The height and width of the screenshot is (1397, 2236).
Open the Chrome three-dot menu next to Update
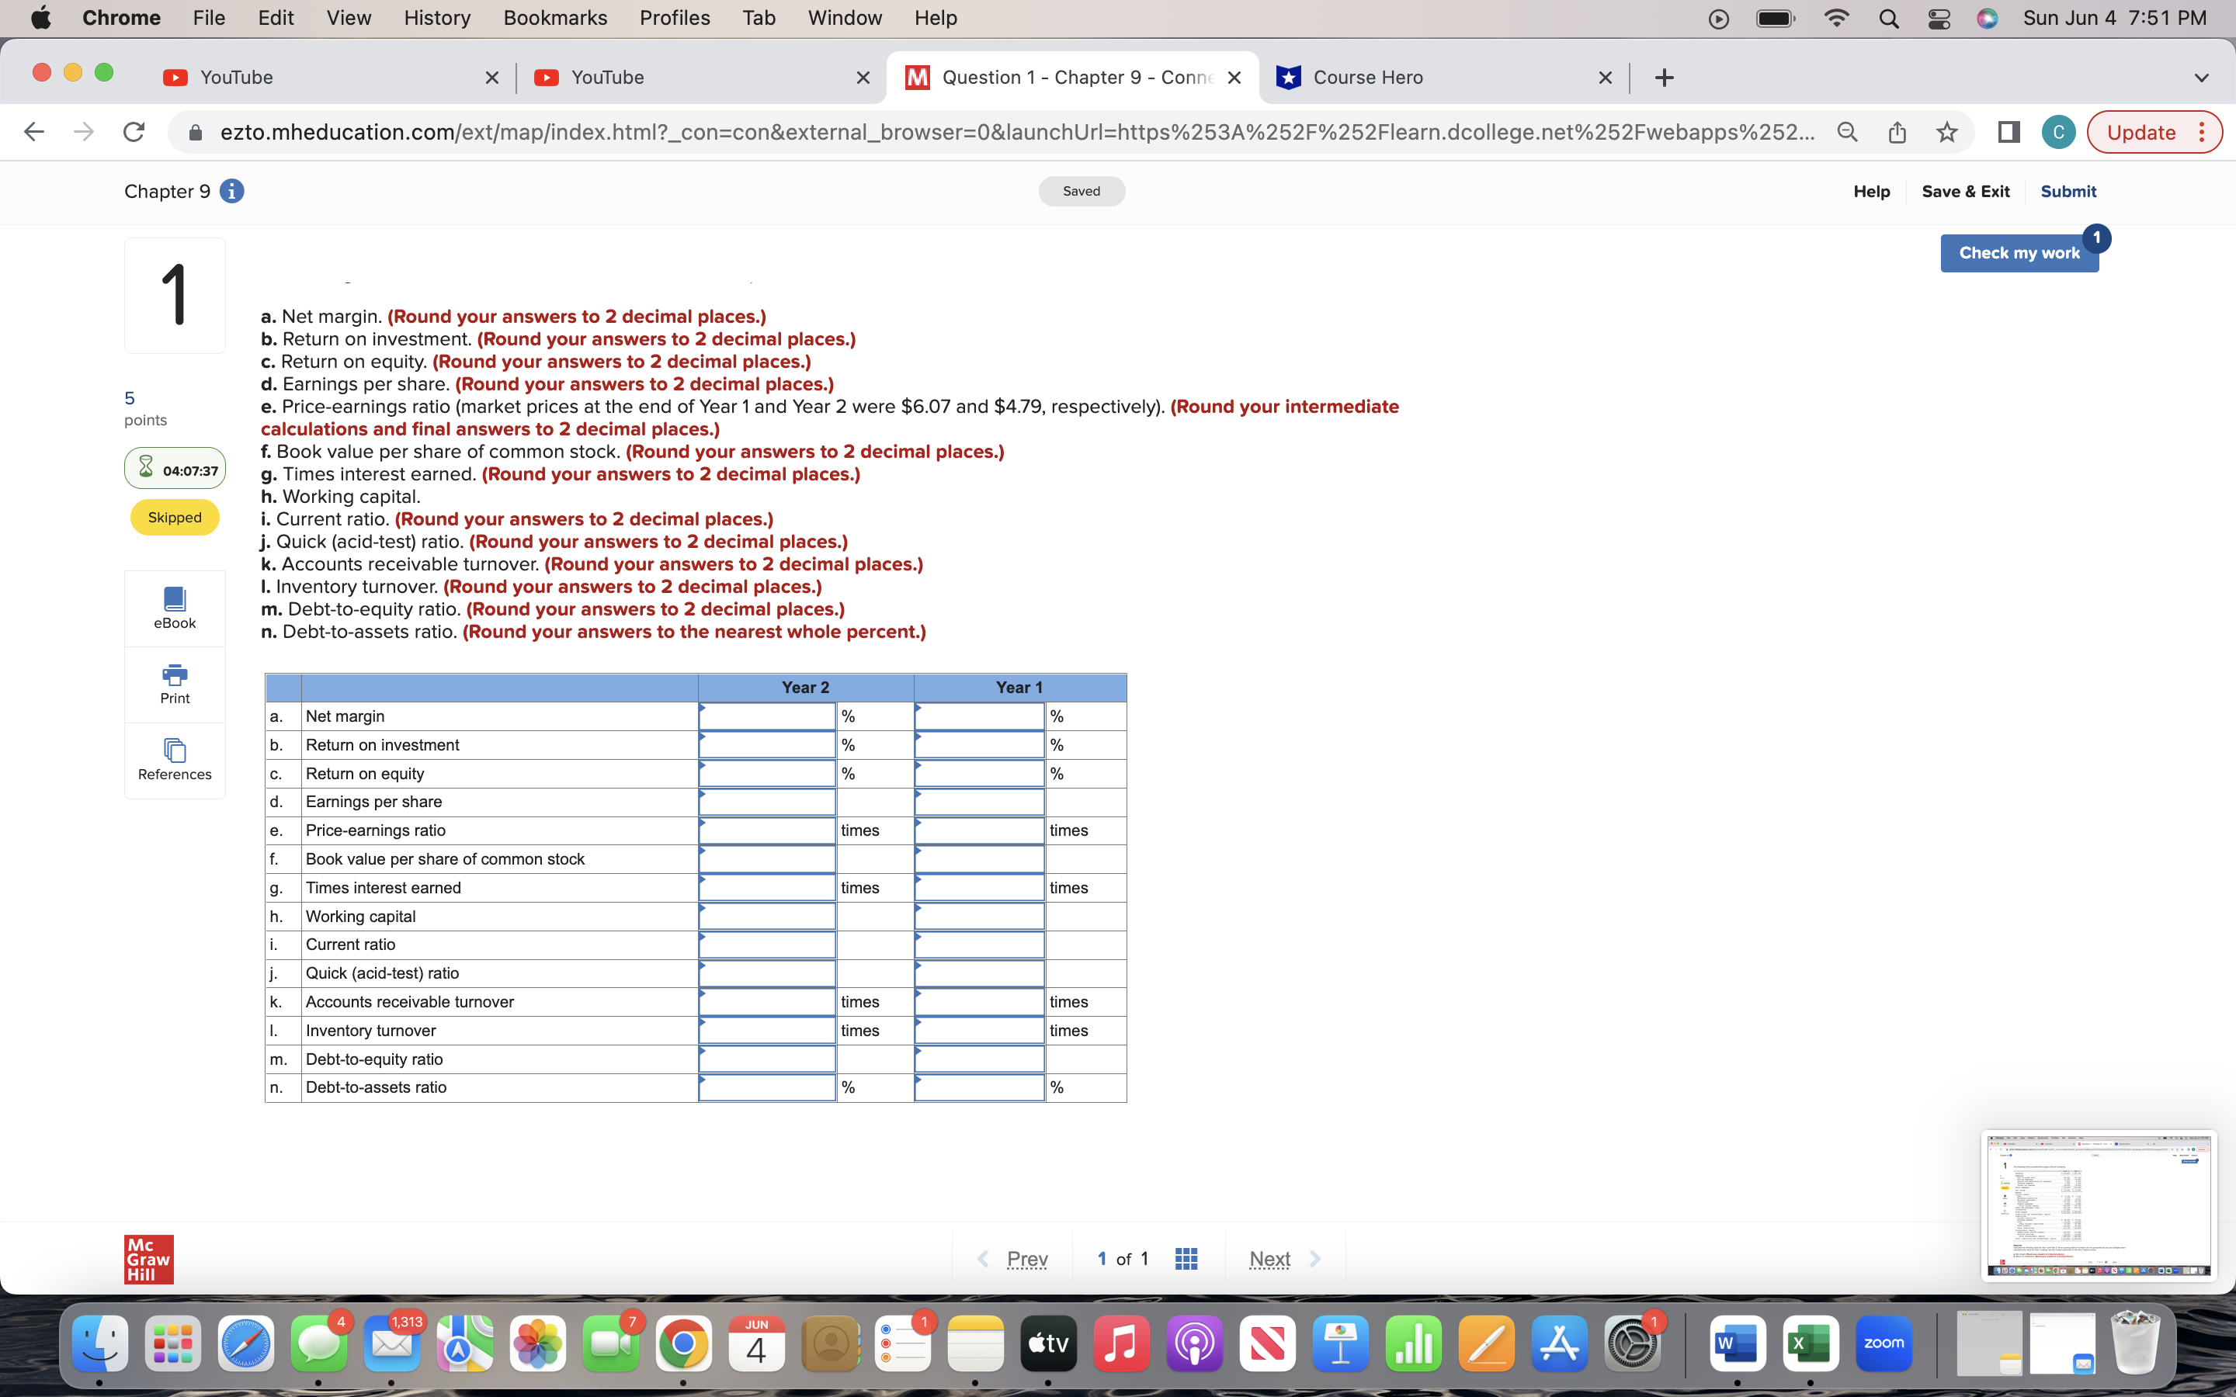(2203, 132)
